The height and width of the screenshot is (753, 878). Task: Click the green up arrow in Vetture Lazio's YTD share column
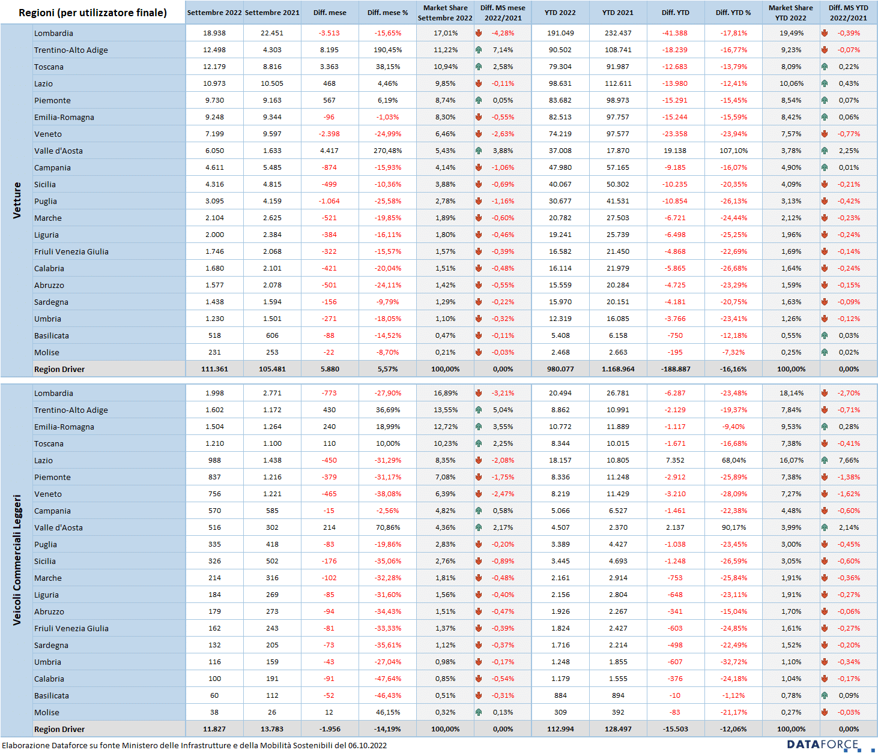click(825, 83)
